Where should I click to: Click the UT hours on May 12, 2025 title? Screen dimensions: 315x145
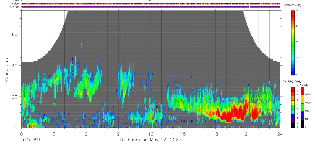(151, 140)
